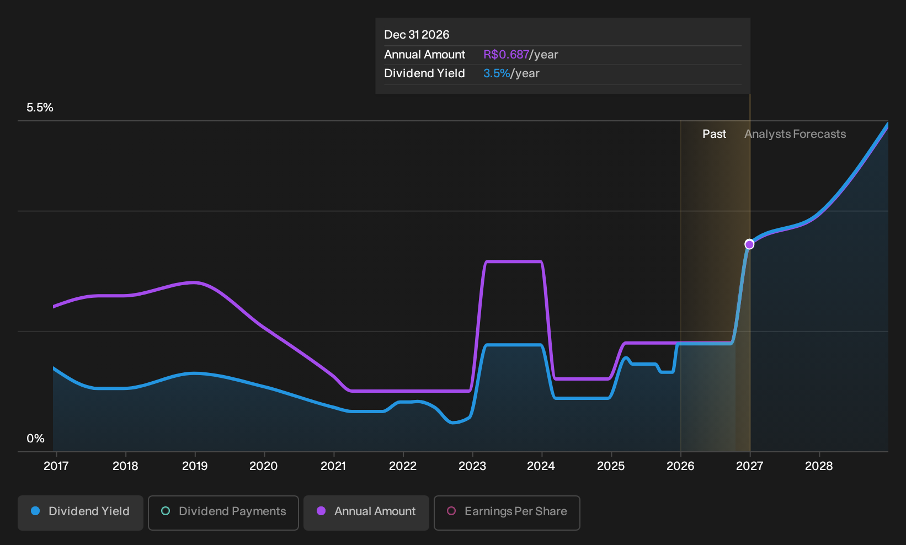
Task: Click the 2023 x-axis label
Action: pyautogui.click(x=472, y=466)
